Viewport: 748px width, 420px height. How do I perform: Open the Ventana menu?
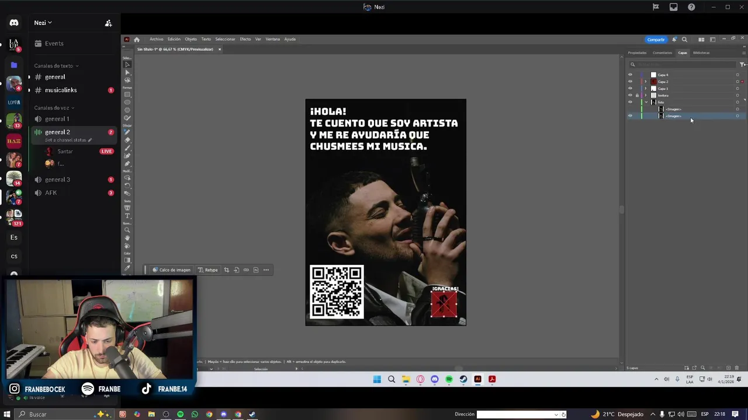tap(273, 40)
